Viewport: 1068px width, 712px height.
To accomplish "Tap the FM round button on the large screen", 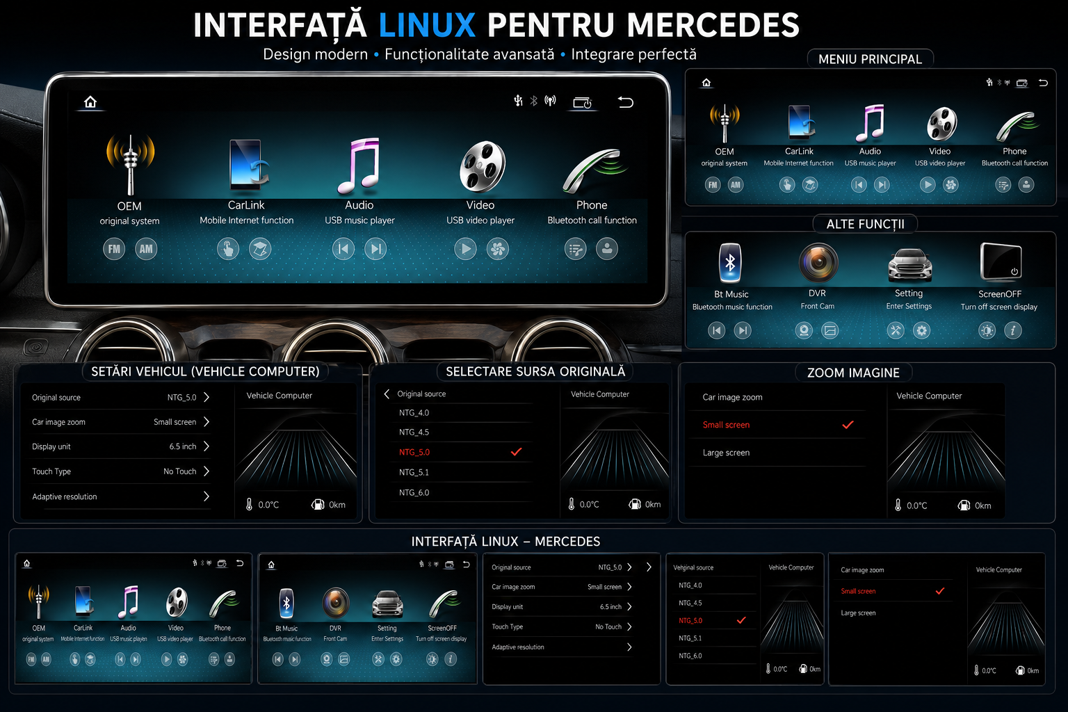I will 114,249.
